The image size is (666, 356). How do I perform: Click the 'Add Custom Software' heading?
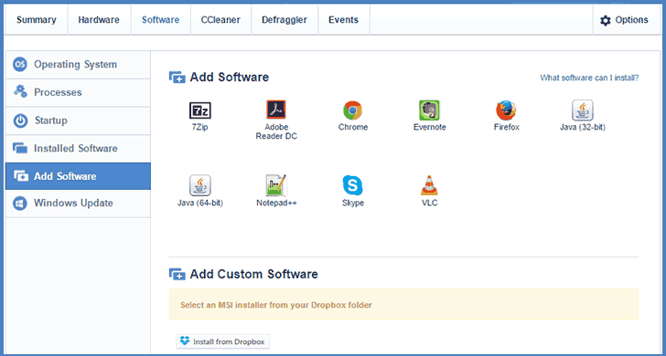(x=253, y=274)
